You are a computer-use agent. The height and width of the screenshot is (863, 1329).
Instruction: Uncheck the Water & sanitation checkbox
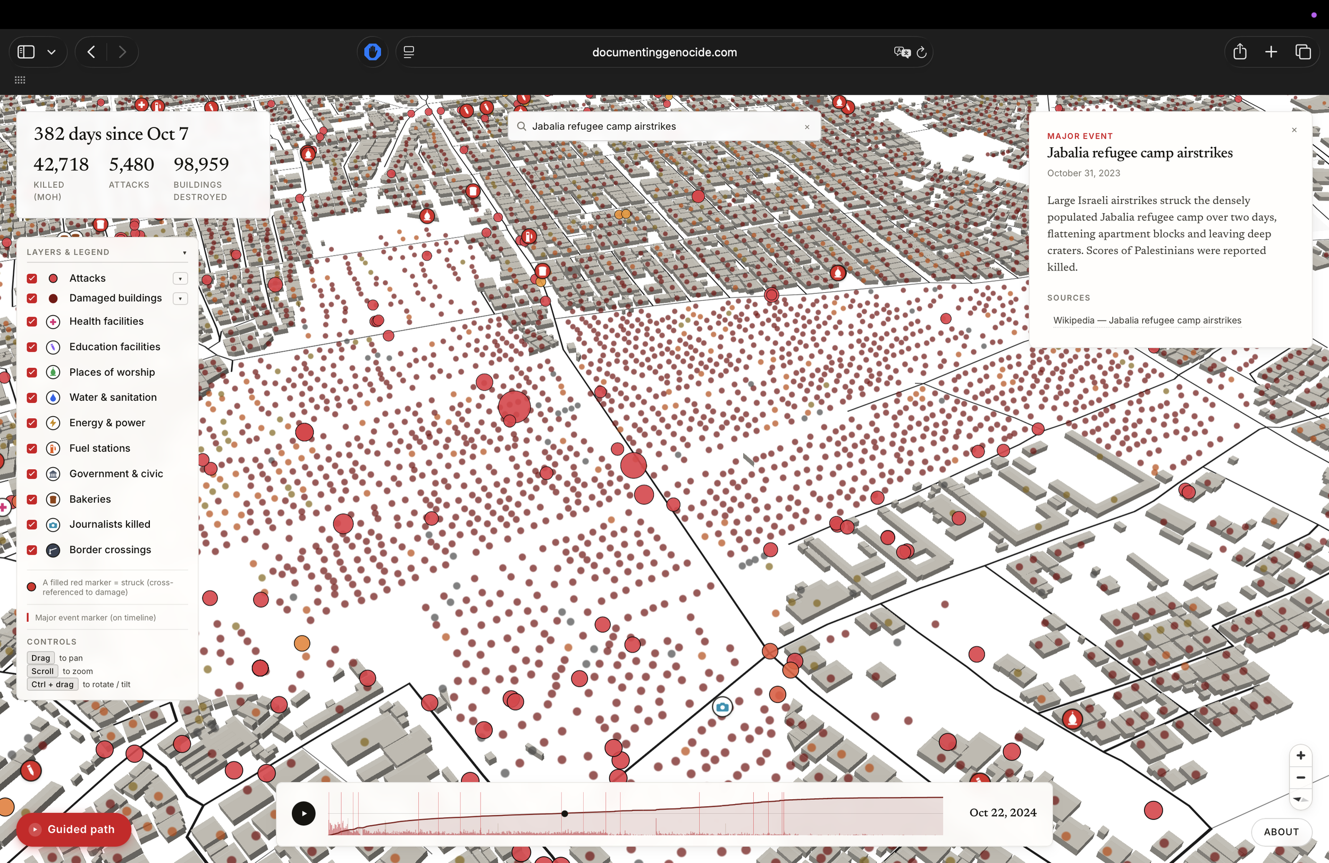(x=32, y=397)
